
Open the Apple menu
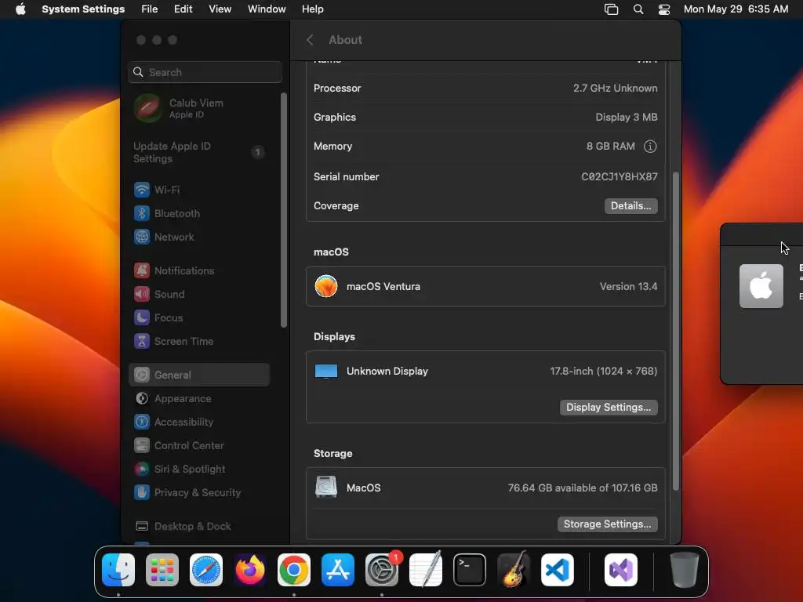click(20, 9)
